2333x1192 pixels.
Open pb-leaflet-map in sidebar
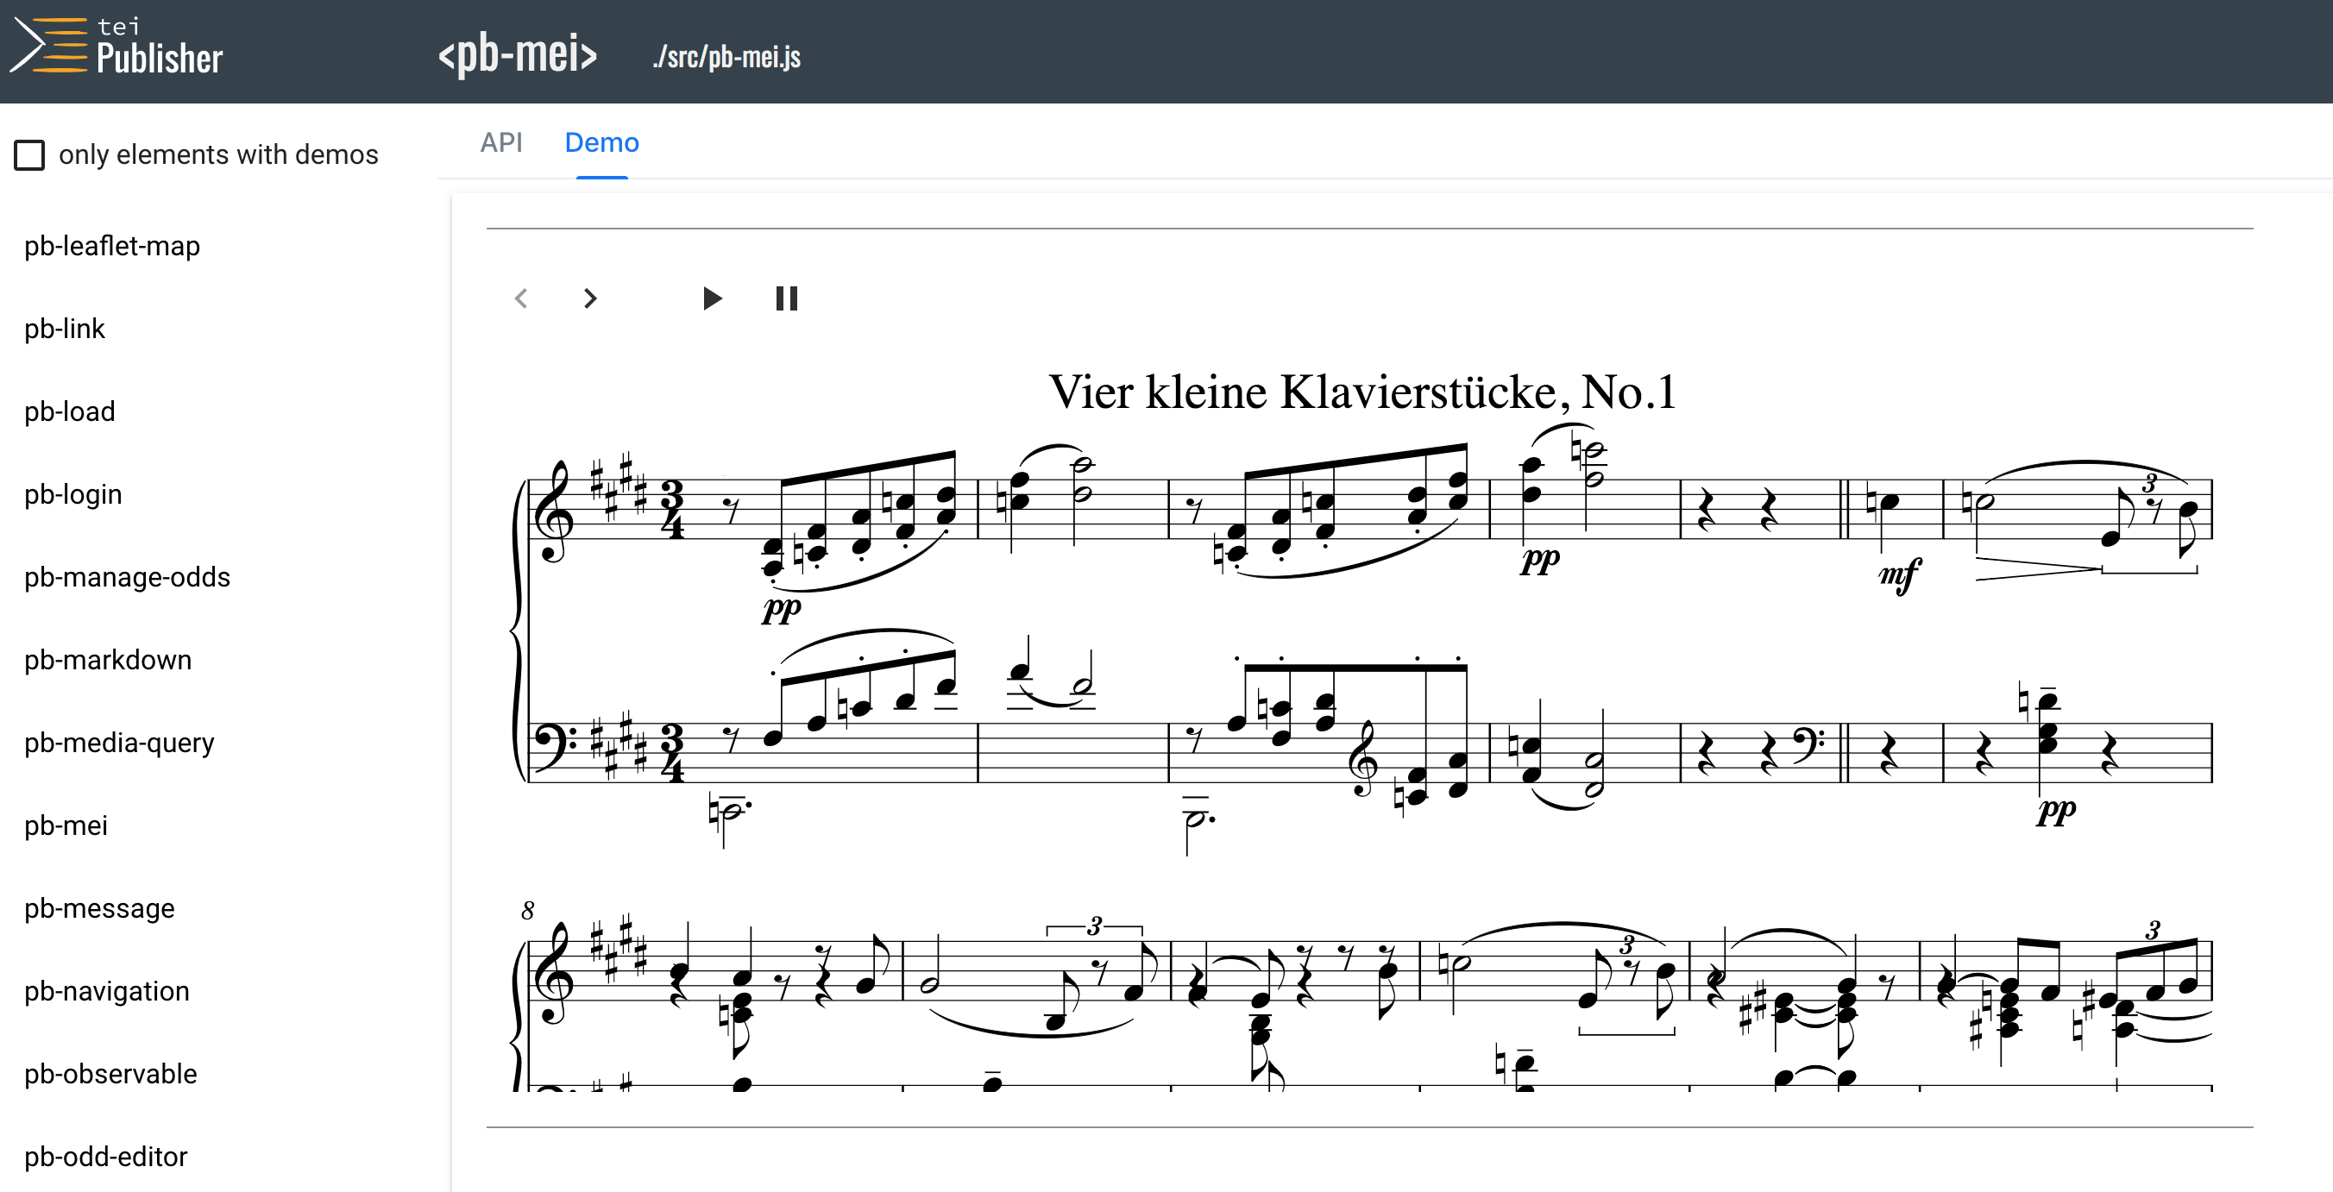[x=112, y=246]
